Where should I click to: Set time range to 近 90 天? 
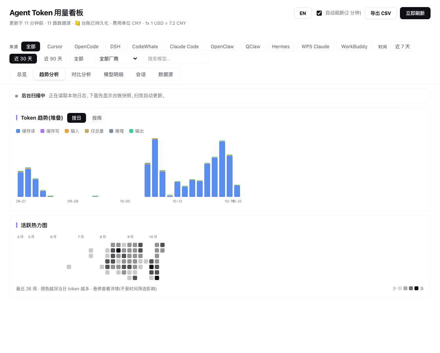pos(53,58)
